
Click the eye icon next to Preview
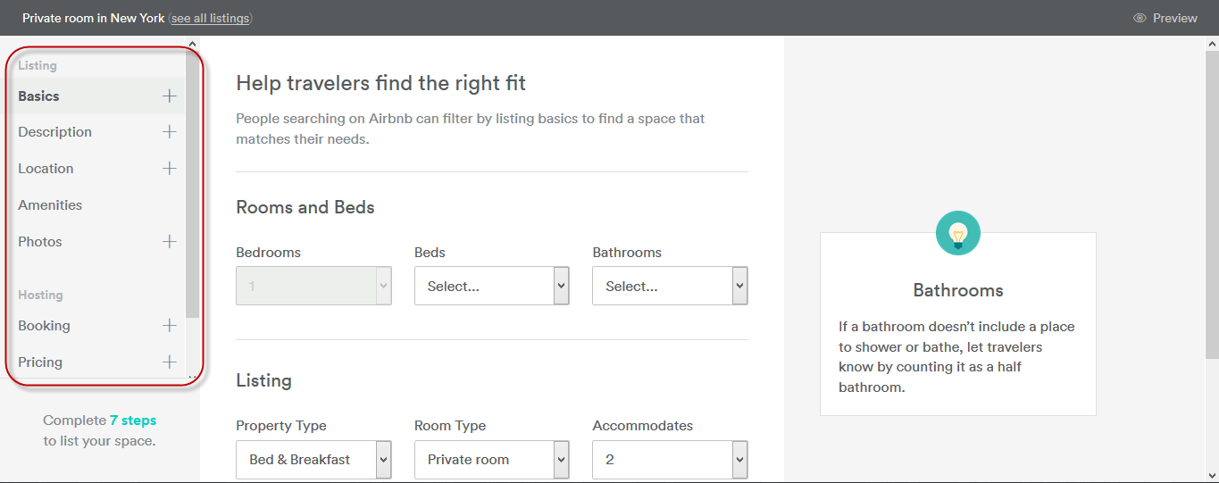[1140, 18]
